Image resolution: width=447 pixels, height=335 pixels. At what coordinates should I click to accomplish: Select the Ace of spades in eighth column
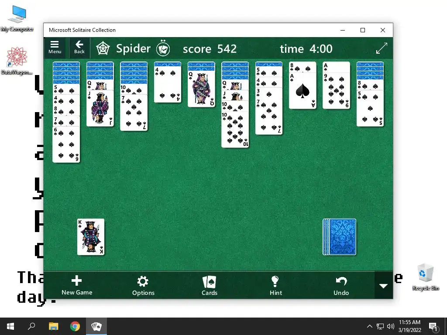[303, 91]
